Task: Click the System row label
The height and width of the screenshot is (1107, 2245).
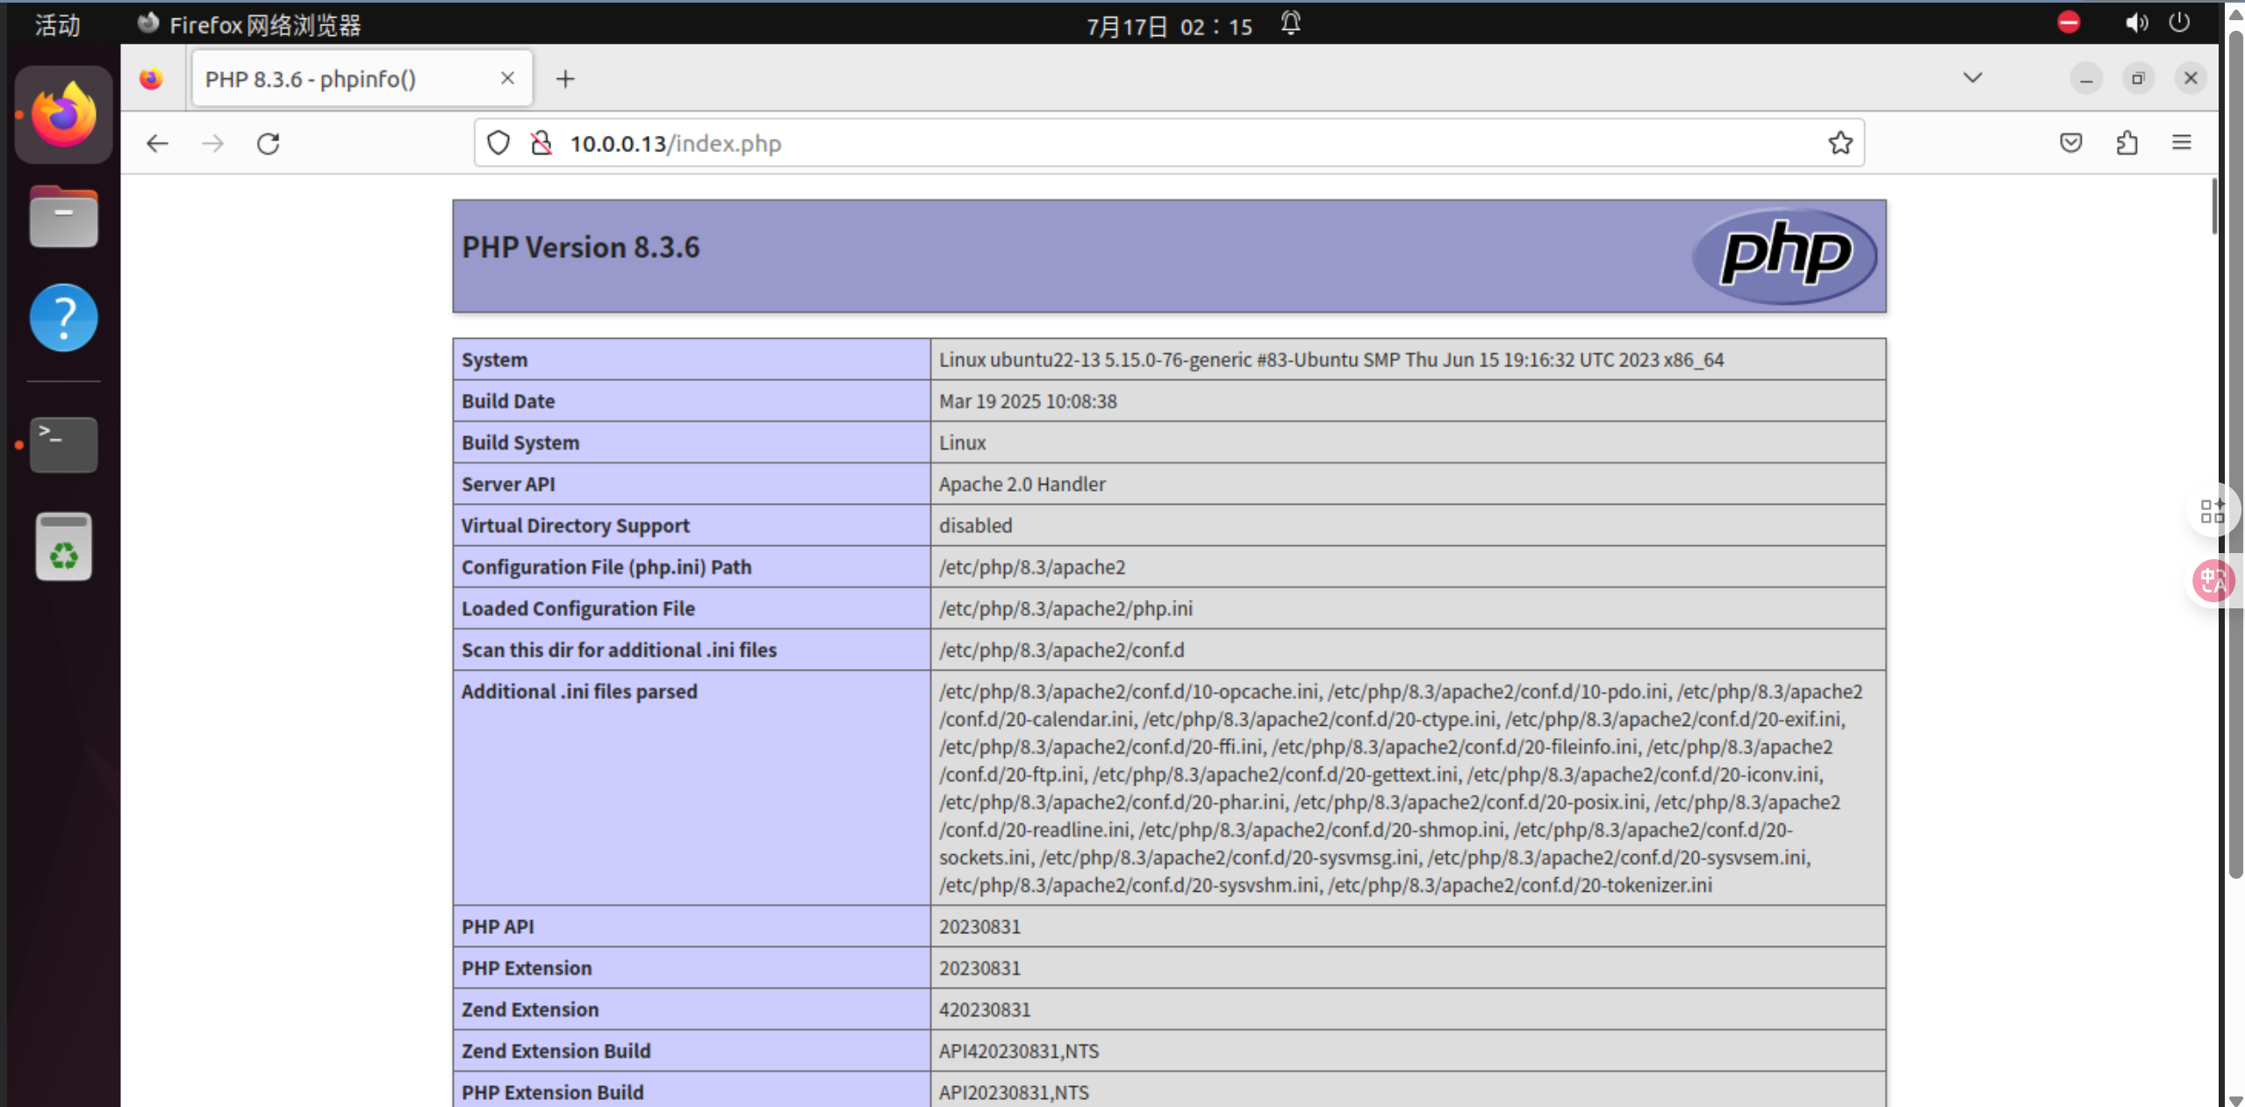Action: click(495, 360)
